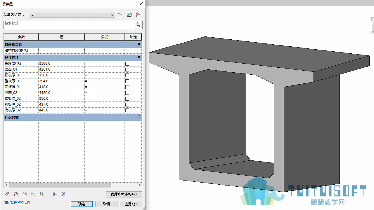
Task: Click the Rename Type icon
Action: 129,15
